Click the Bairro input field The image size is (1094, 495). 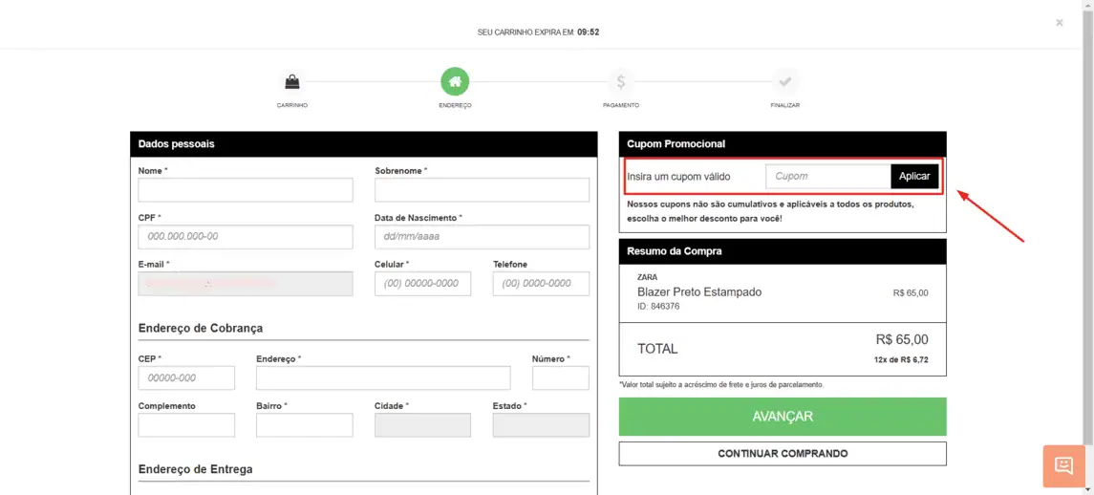click(x=304, y=425)
